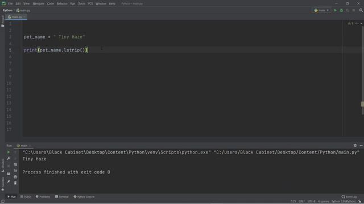The height and width of the screenshot is (204, 364).
Task: Switch to the Python Console tab
Action: coord(84,197)
